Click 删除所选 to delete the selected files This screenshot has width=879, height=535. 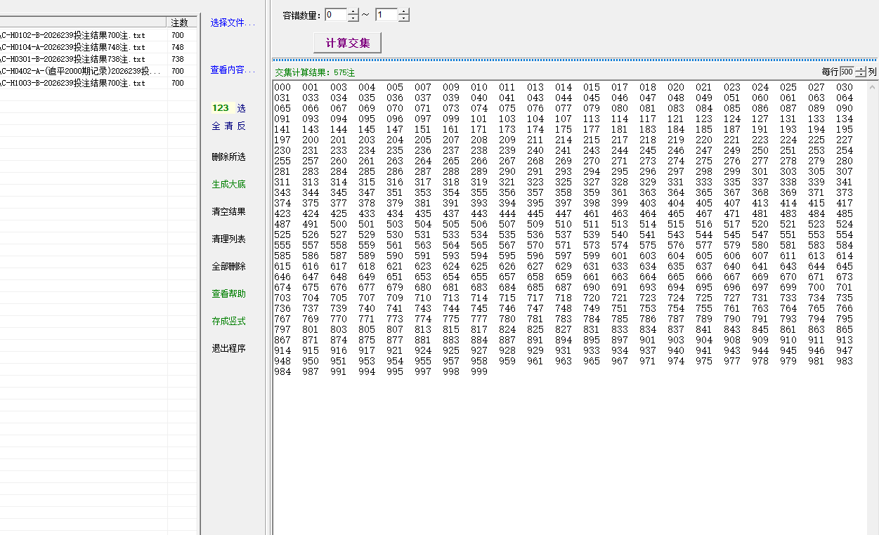coord(229,157)
